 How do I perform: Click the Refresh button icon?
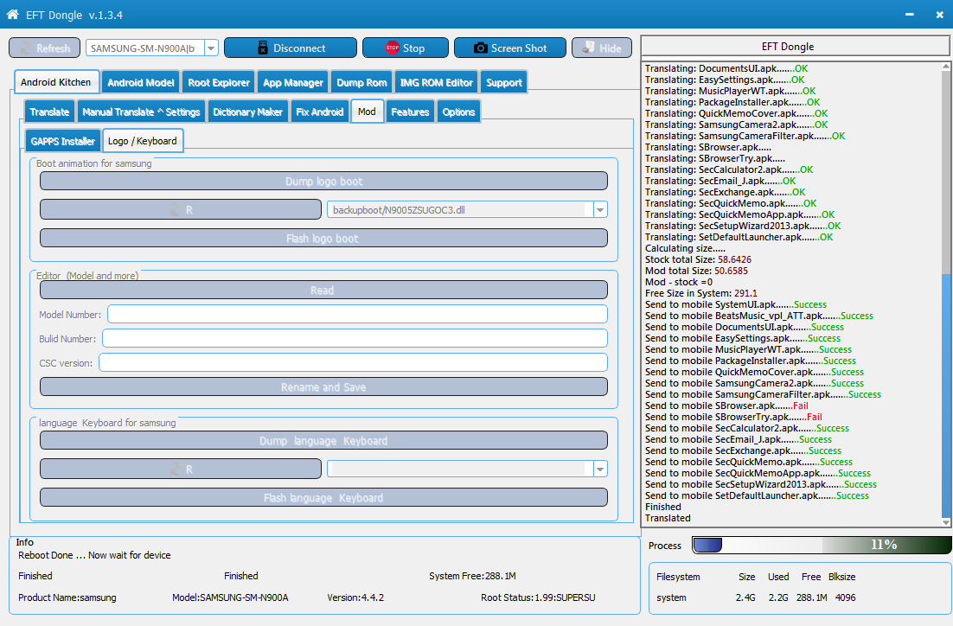(x=27, y=48)
